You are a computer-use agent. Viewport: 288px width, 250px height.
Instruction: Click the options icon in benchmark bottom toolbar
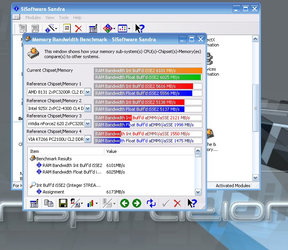point(34,203)
